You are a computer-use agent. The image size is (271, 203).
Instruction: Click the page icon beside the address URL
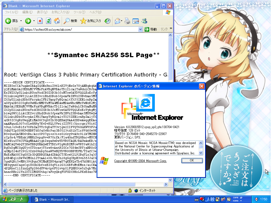pyautogui.click(x=22, y=29)
